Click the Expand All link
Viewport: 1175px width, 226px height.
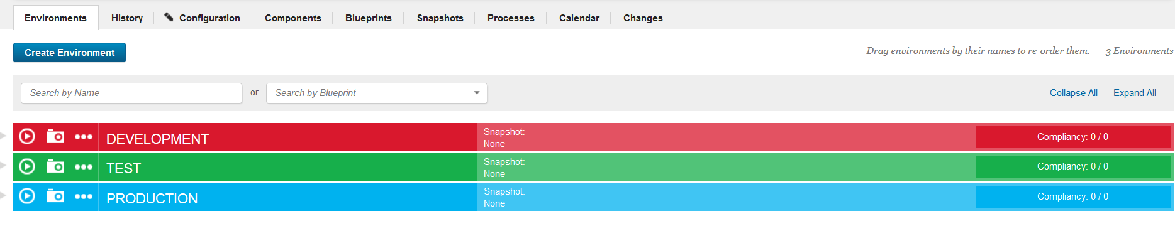point(1134,93)
